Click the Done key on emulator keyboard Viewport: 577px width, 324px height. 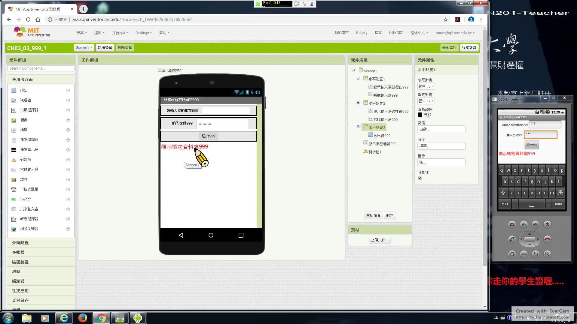pos(559,204)
